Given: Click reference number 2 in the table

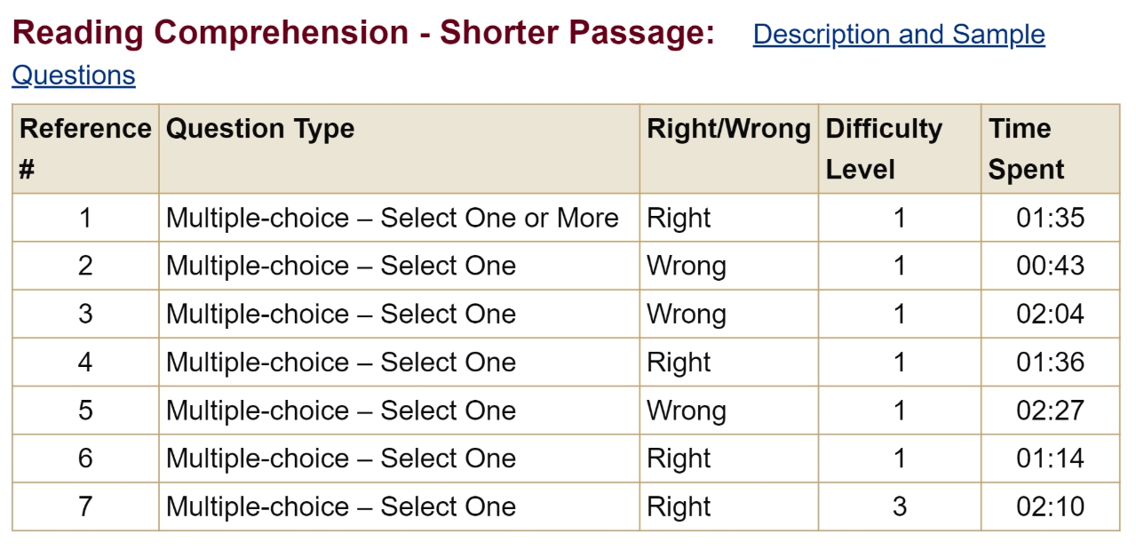Looking at the screenshot, I should point(85,266).
